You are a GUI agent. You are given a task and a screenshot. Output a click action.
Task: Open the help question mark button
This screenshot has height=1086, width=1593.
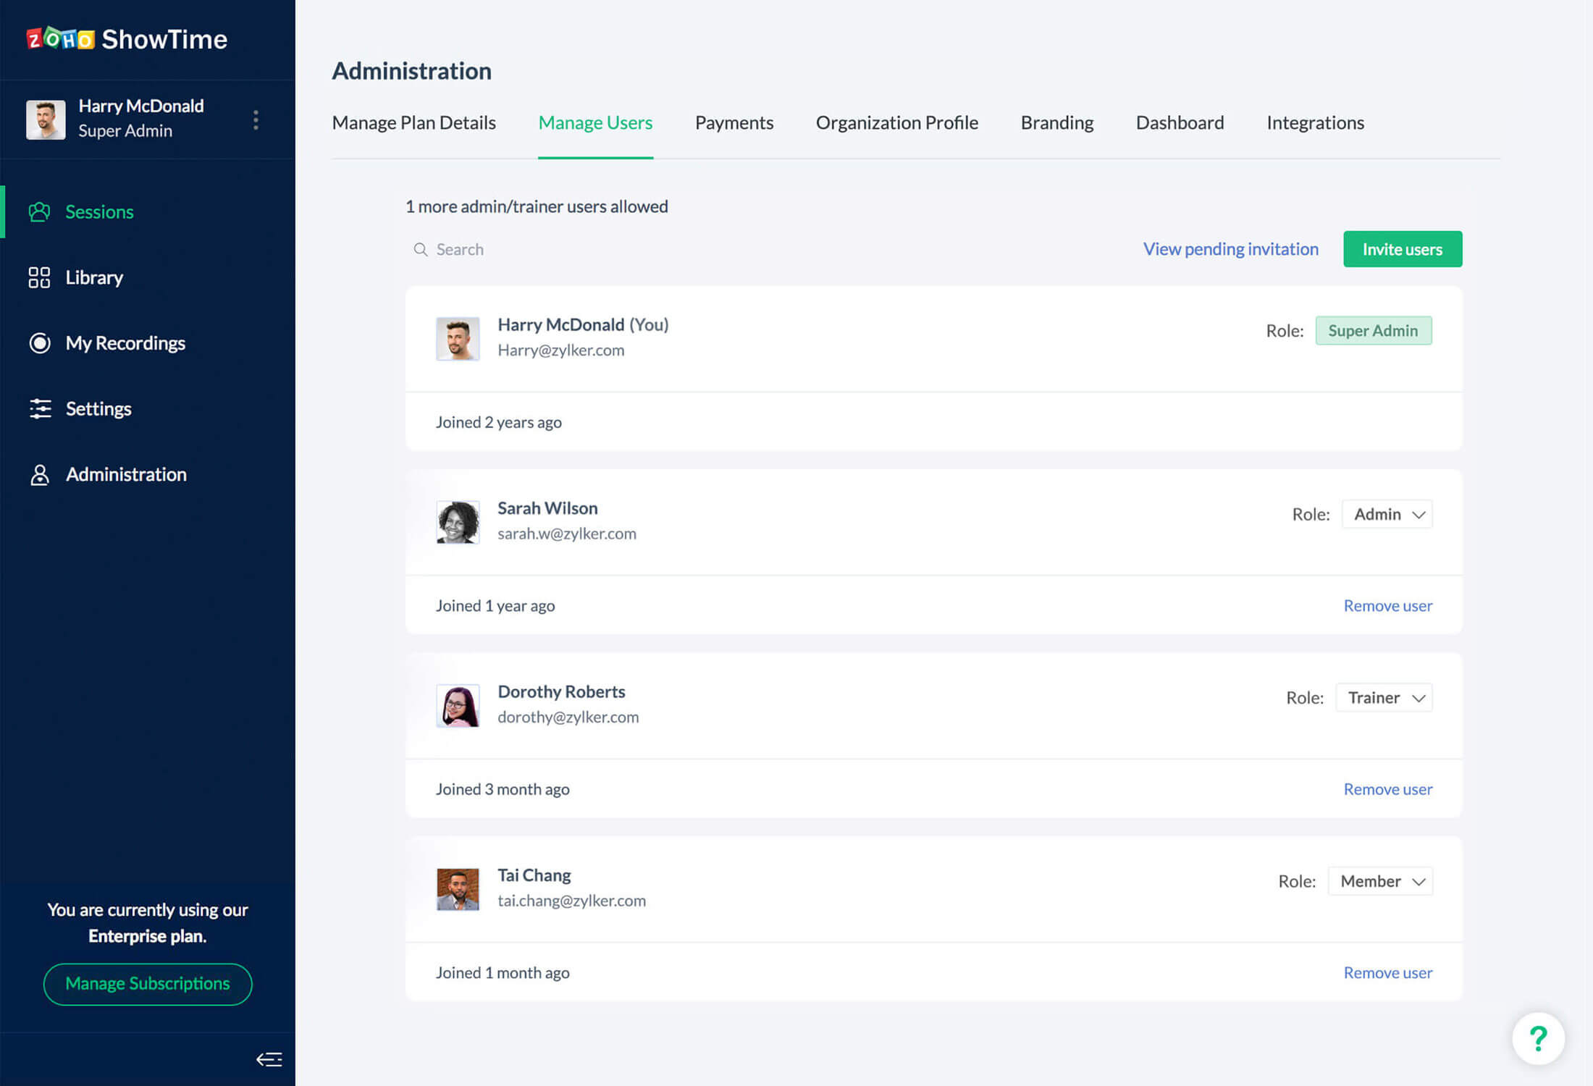[1538, 1038]
